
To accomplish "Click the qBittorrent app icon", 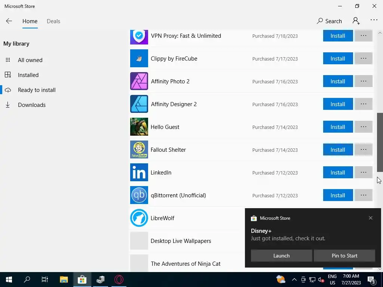I will pyautogui.click(x=139, y=195).
